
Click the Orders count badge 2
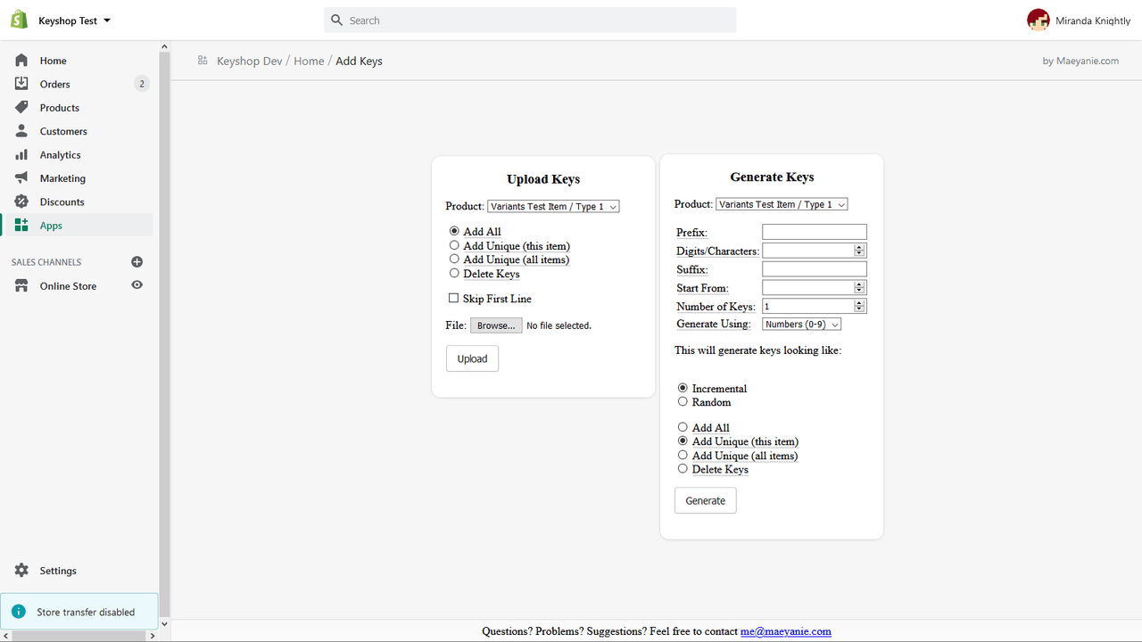[141, 84]
